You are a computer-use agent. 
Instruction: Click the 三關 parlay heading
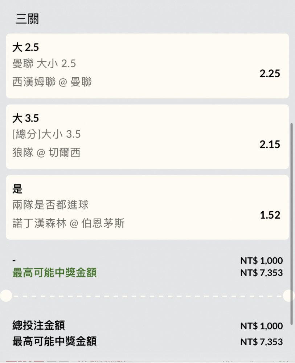pos(27,19)
